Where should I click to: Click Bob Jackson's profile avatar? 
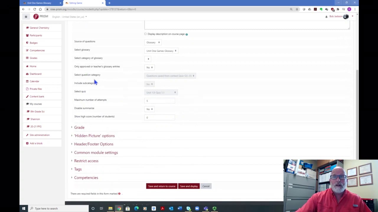tap(346, 16)
